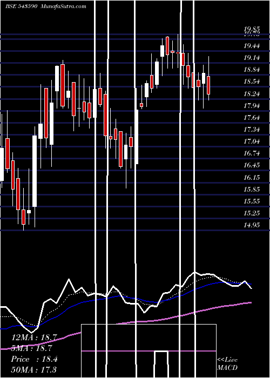The width and height of the screenshot is (270, 378).
Task: Click the 18.84 price axis label
Action: [252, 70]
